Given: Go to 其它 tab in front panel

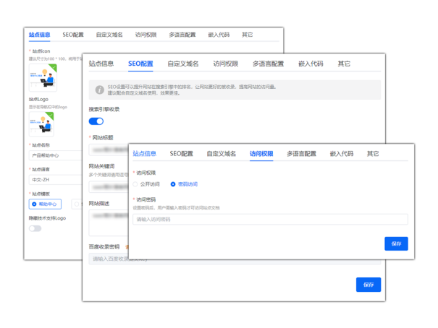Looking at the screenshot, I should click(x=373, y=154).
